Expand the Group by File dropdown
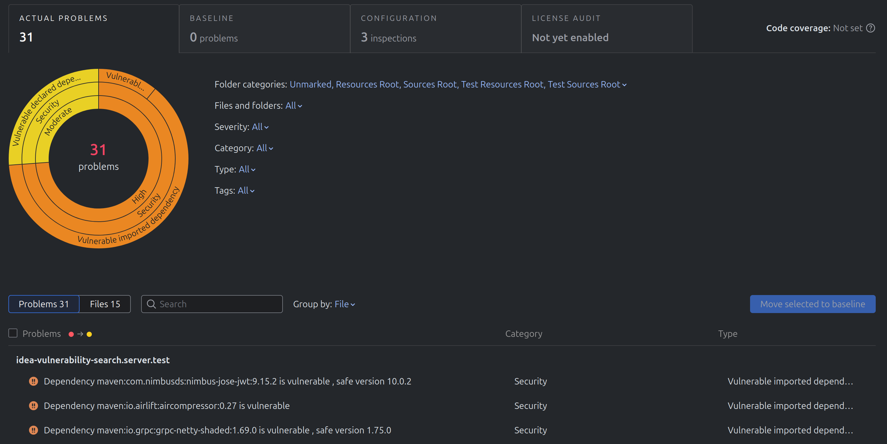887x444 pixels. 344,304
